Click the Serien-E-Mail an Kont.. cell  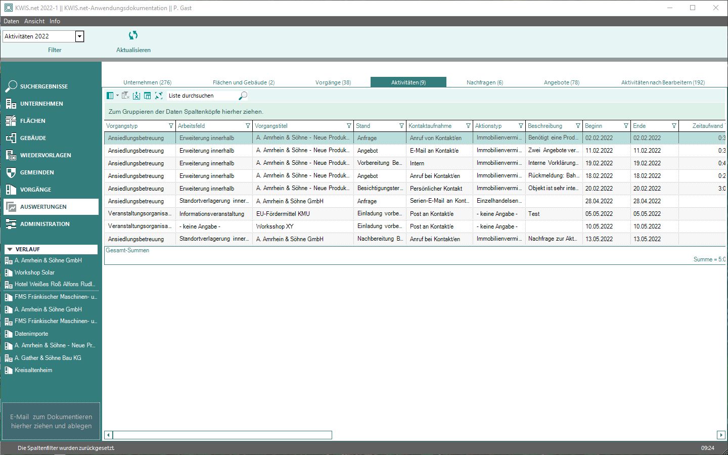pyautogui.click(x=439, y=201)
